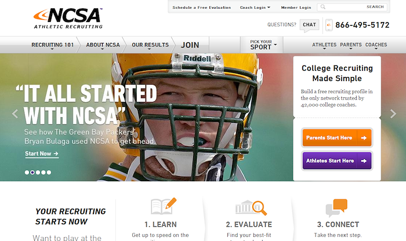The image size is (406, 241).
Task: Open the Coach Login dropdown
Action: click(x=255, y=8)
